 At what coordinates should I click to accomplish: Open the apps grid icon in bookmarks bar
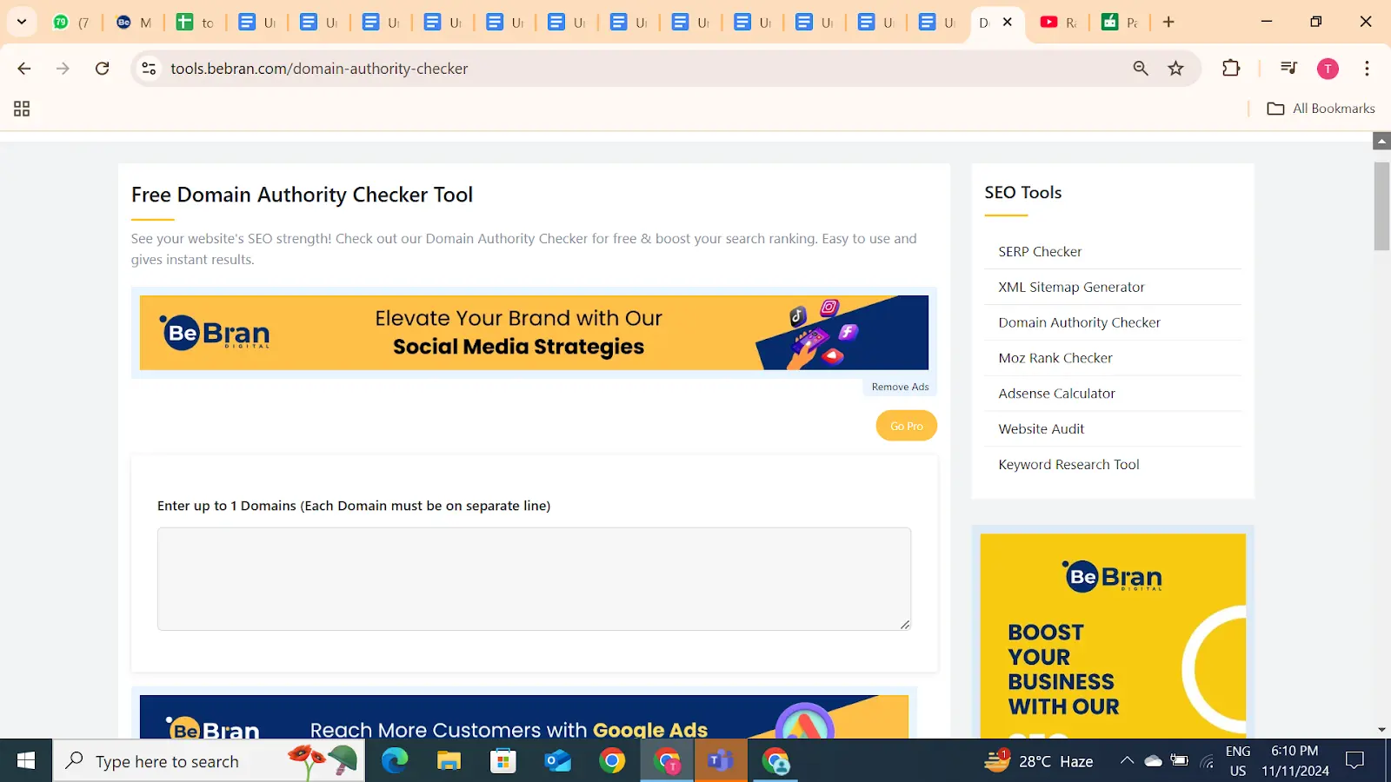[22, 109]
